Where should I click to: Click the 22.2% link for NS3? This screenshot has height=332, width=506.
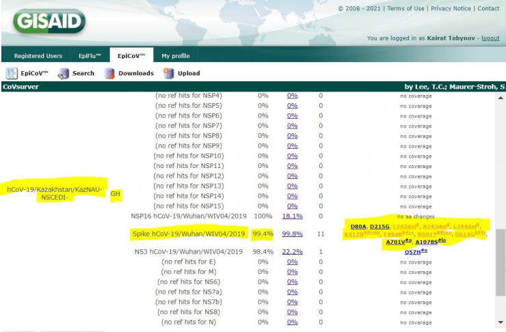click(292, 251)
